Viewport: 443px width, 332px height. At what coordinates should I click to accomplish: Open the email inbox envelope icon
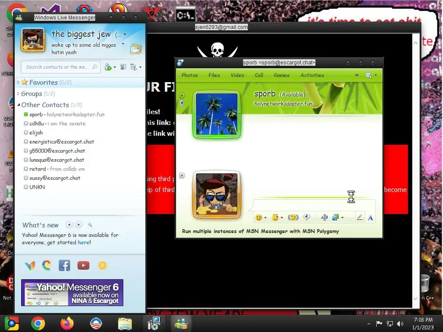[135, 49]
